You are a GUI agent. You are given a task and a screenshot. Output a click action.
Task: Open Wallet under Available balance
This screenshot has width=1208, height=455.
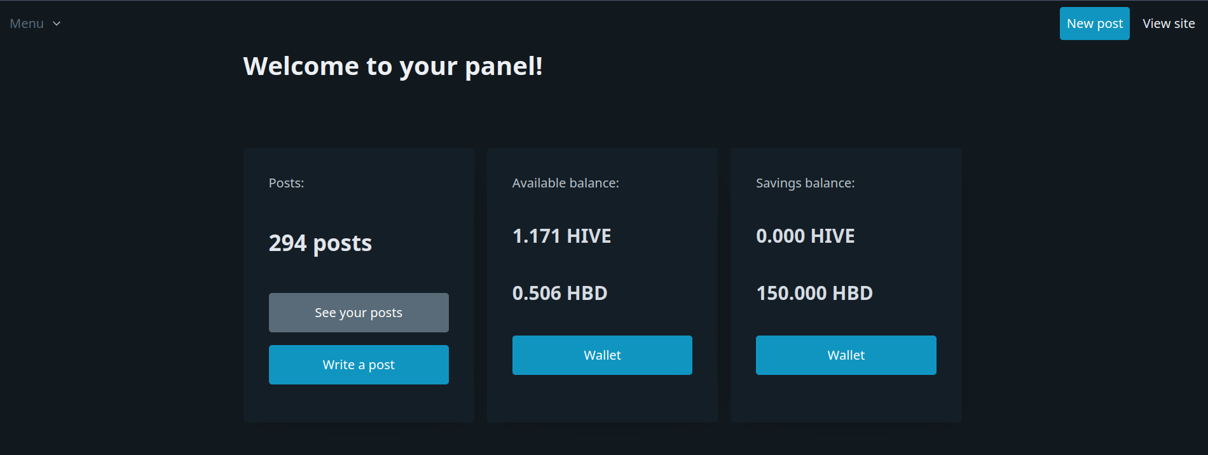click(x=602, y=355)
